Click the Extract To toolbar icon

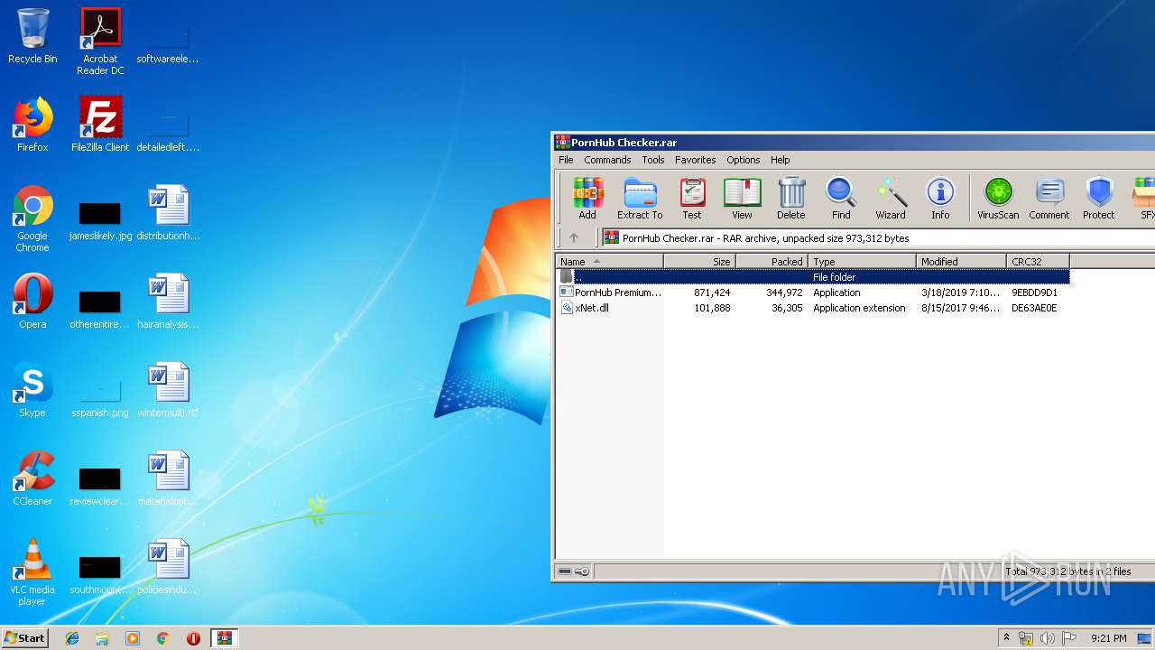pyautogui.click(x=640, y=198)
